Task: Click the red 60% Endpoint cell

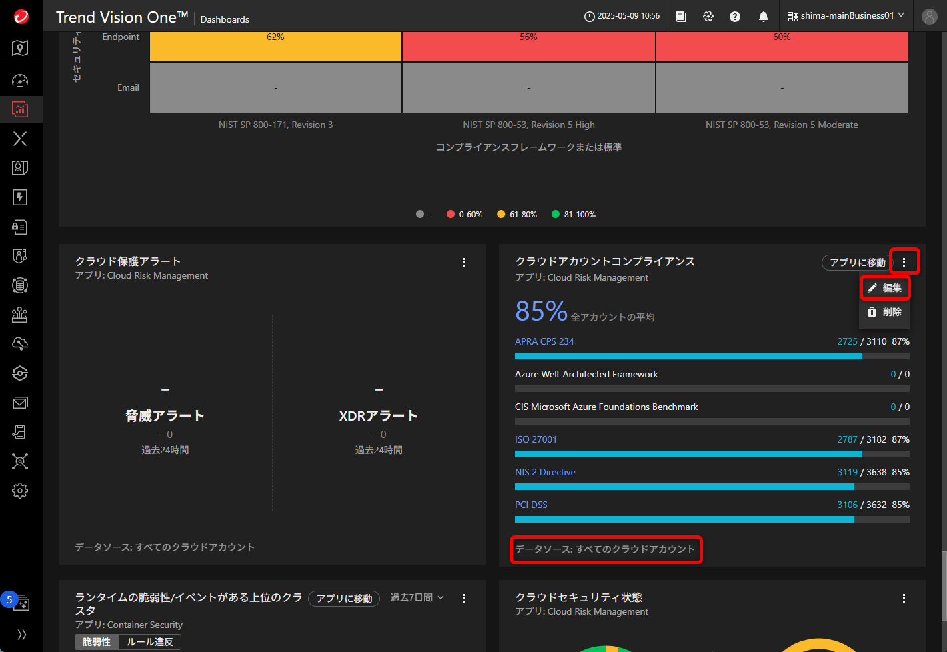Action: click(782, 47)
